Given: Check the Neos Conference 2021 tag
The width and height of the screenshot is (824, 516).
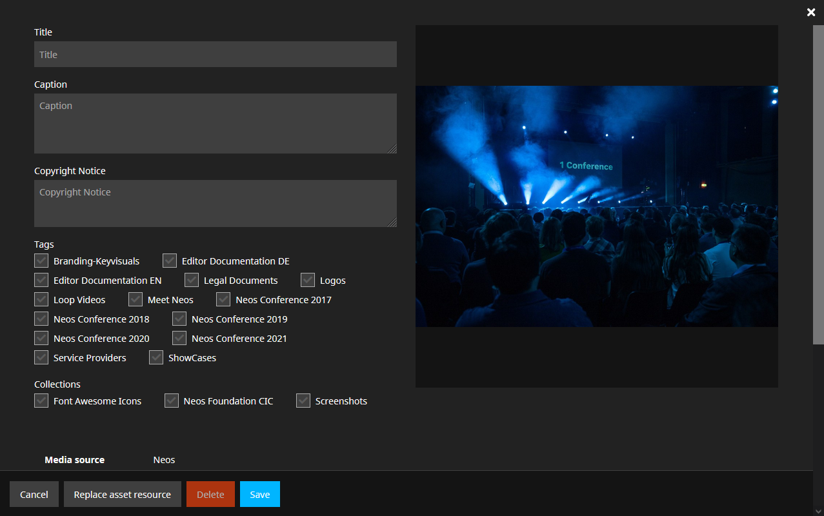Looking at the screenshot, I should pyautogui.click(x=179, y=339).
